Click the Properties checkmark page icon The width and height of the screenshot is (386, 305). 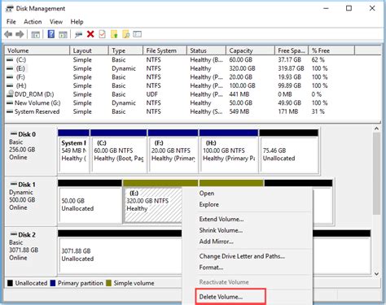click(102, 34)
